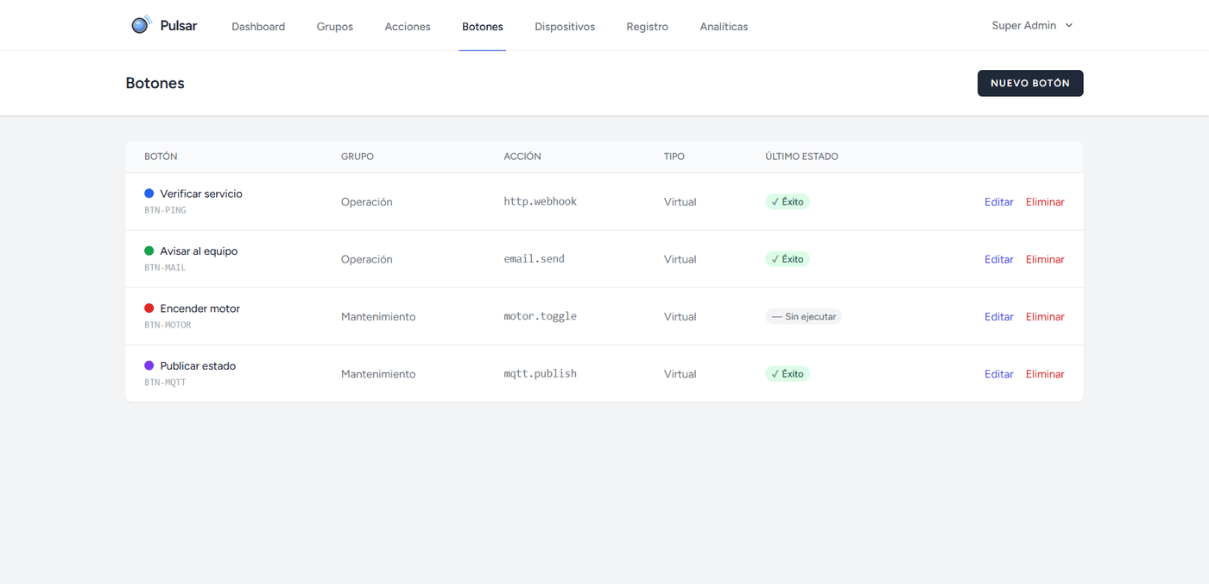Image resolution: width=1209 pixels, height=584 pixels.
Task: Click the Éxito badge for BTN-PING
Action: tap(788, 201)
